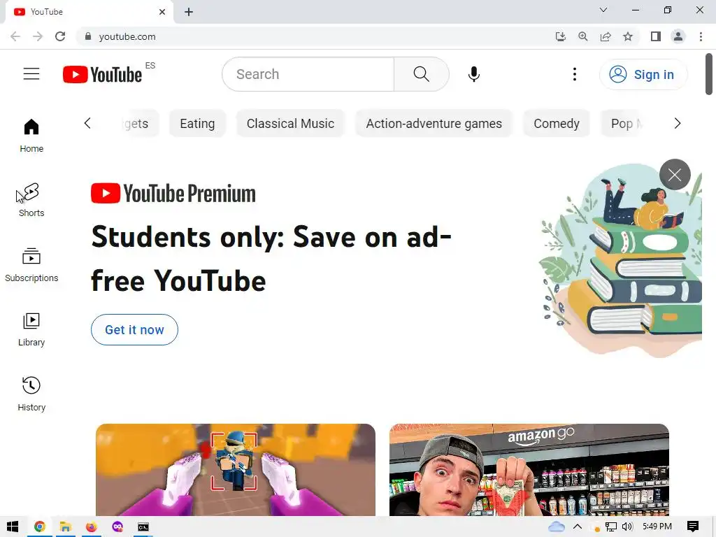
Task: Select the Action-adventure games chip
Action: coord(434,123)
